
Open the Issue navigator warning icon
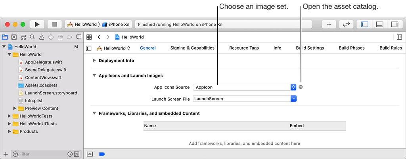click(x=42, y=37)
